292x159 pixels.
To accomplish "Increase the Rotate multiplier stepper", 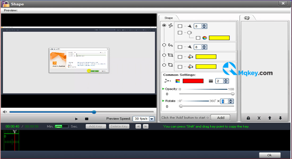I will pos(230,100).
